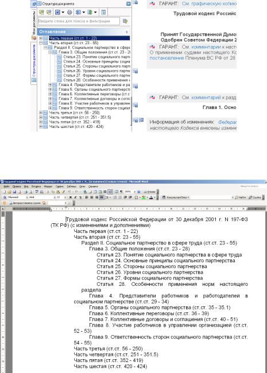This screenshot has height=373, width=267.
Task: Click green arrows sync icon in Garant toolbar
Action: click(90, 12)
